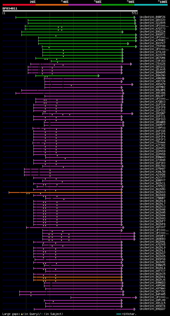Click the purple end arrowhead on the UniRef100_Q9ZQN7 bar

click(133, 114)
